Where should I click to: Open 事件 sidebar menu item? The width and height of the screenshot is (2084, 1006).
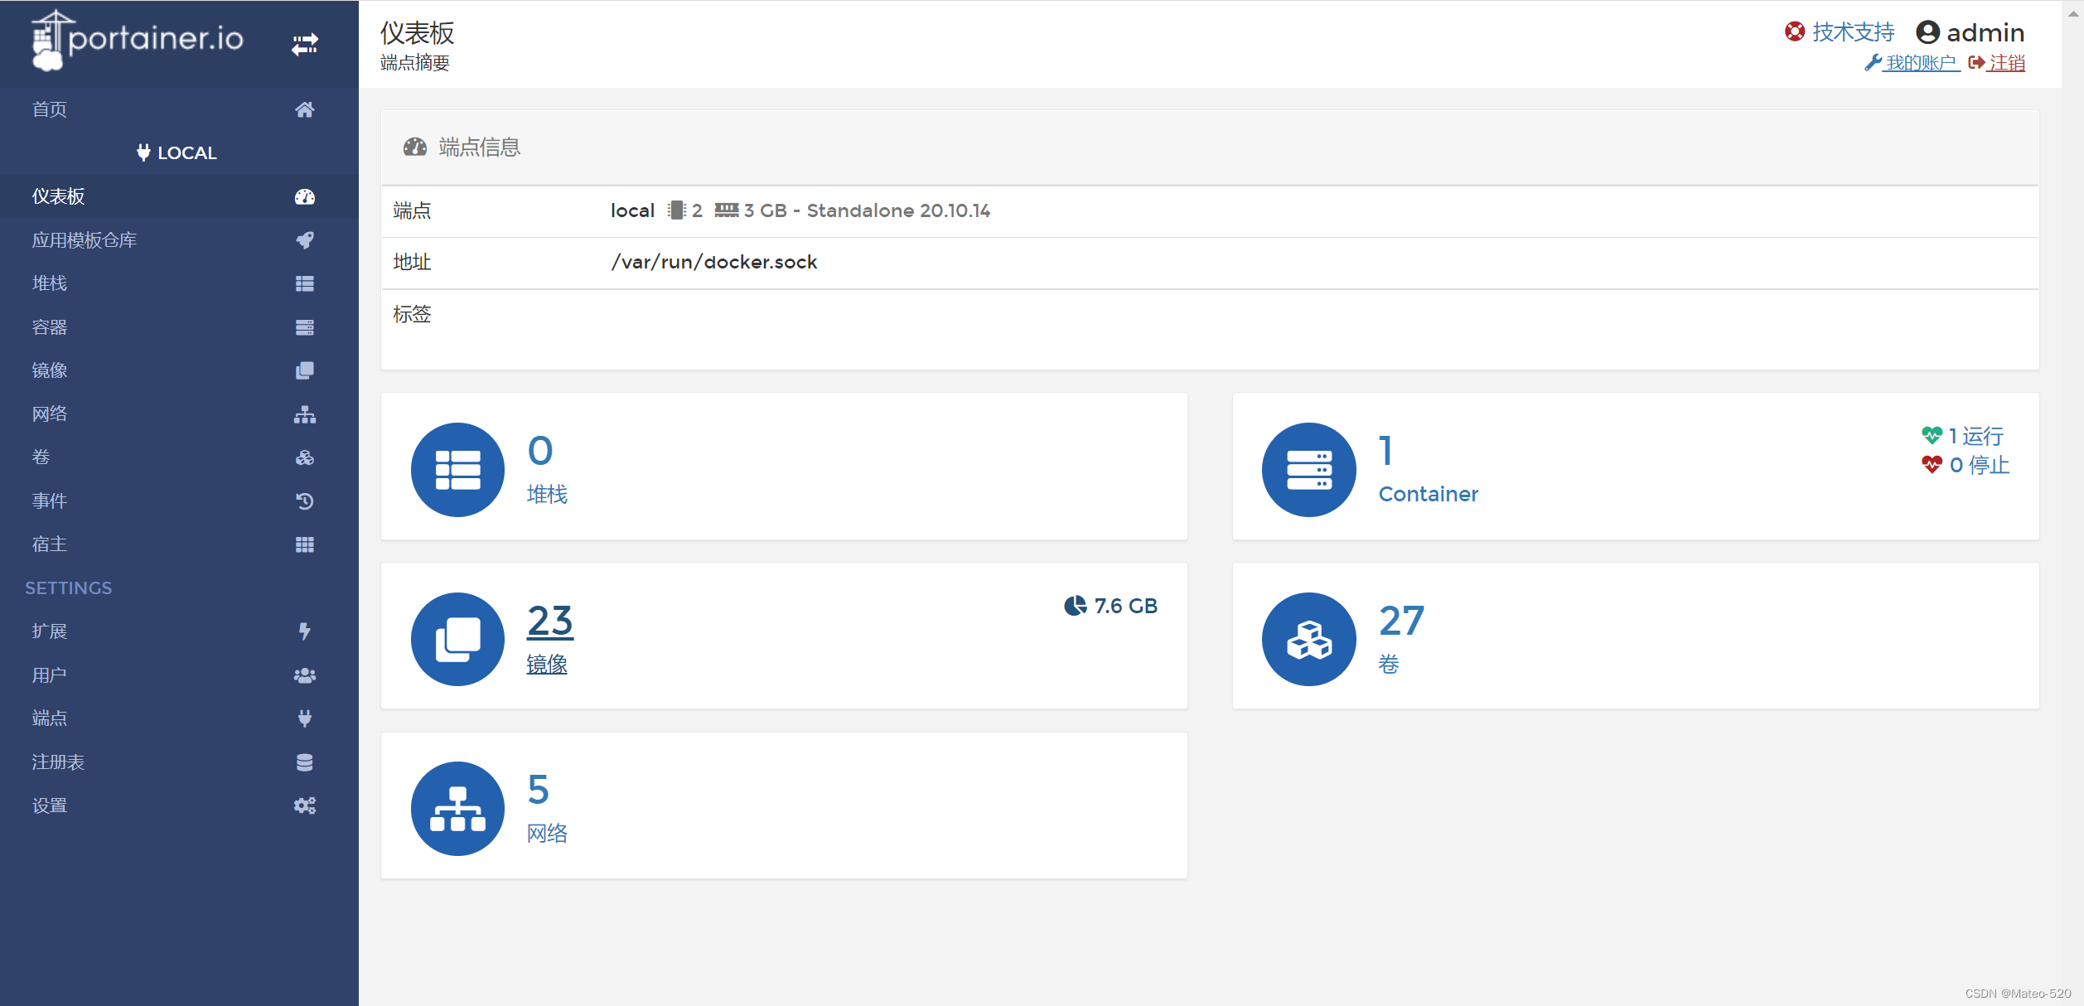pyautogui.click(x=50, y=501)
